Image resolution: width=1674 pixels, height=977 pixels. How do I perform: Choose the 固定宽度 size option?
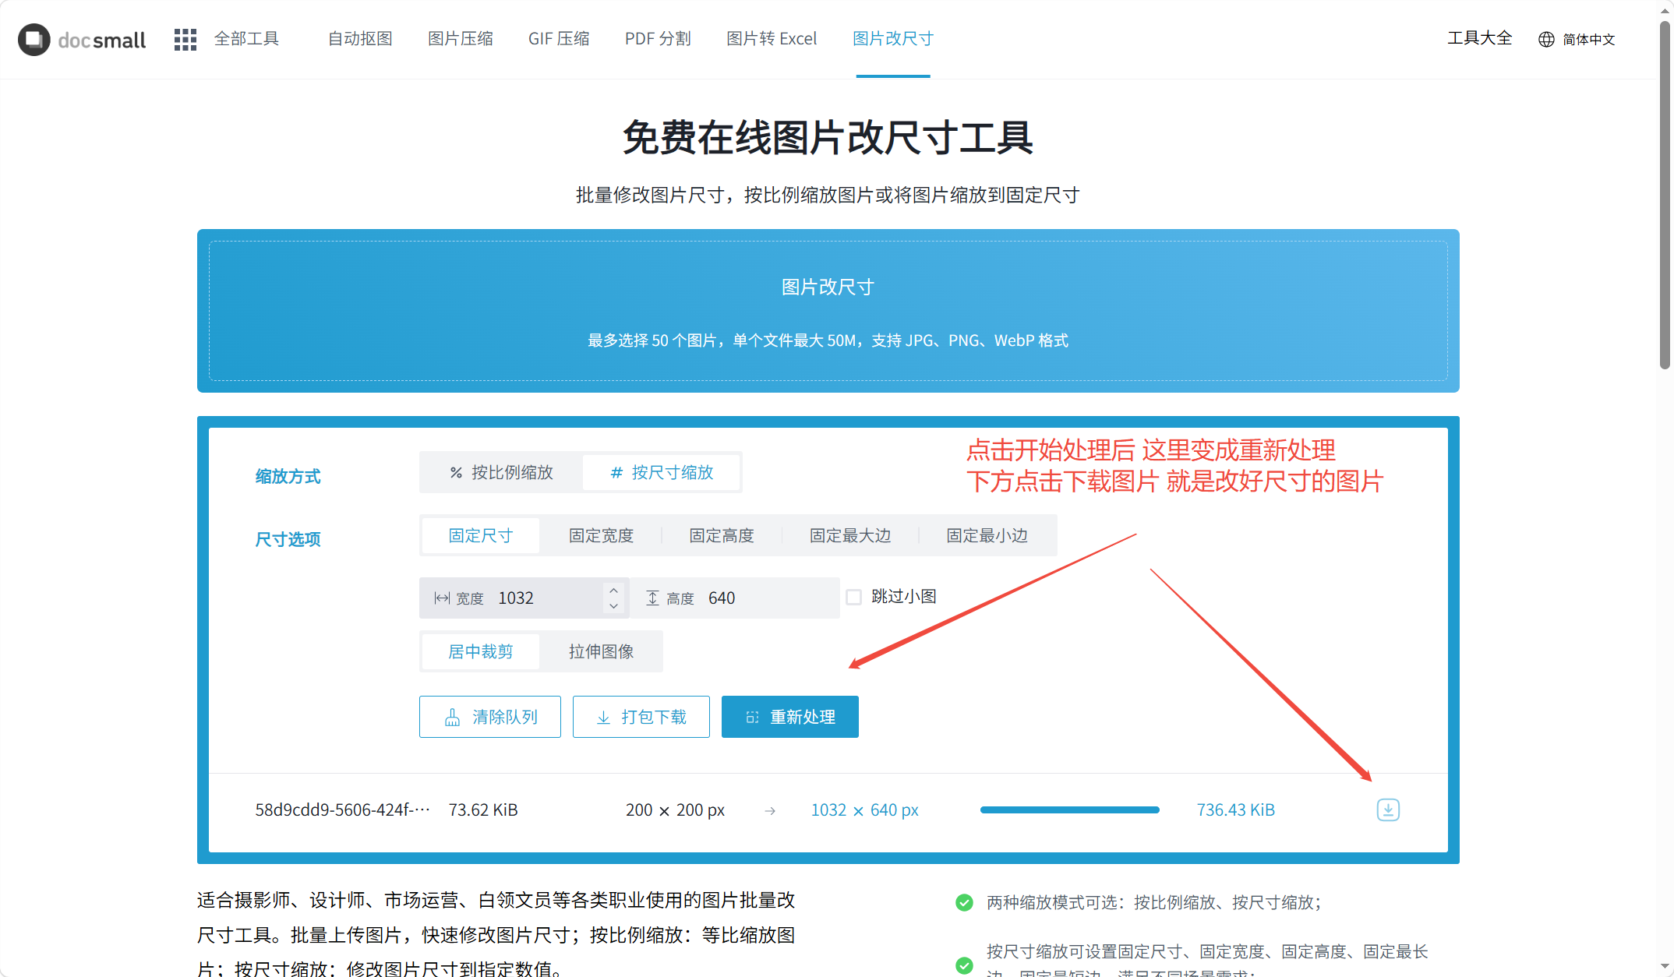601,536
